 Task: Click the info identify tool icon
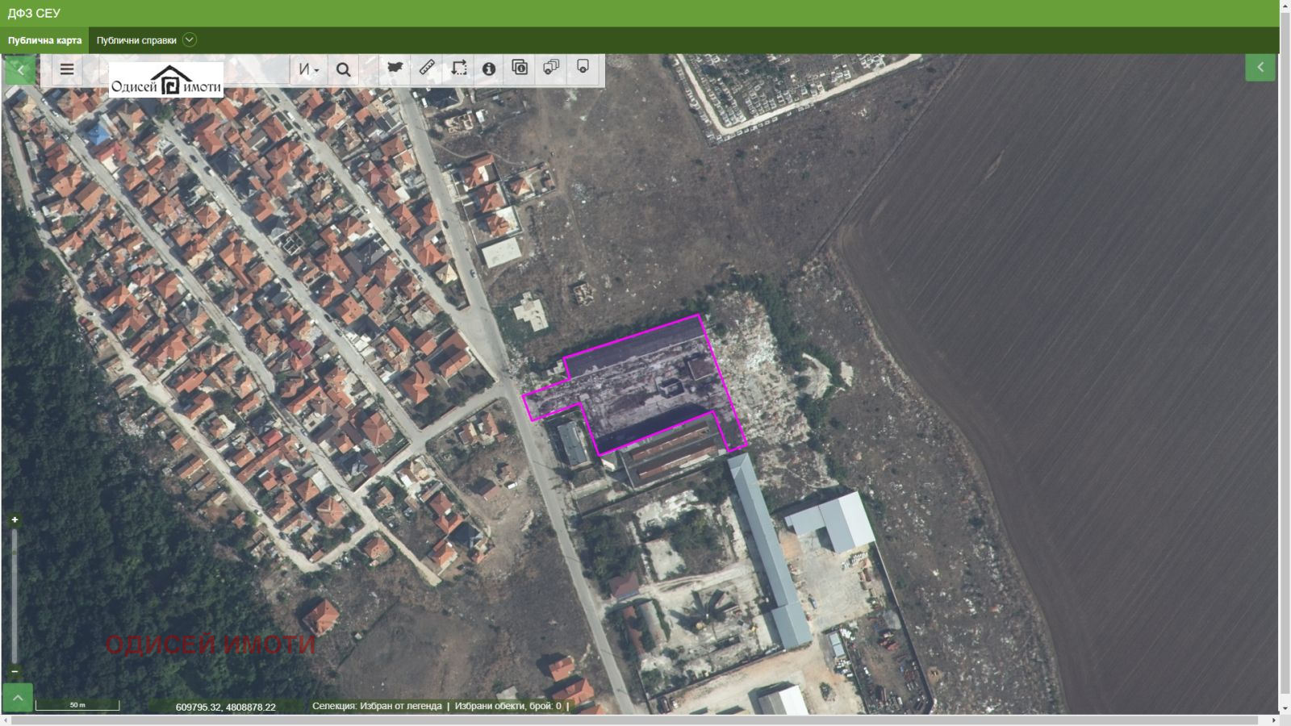(x=489, y=69)
